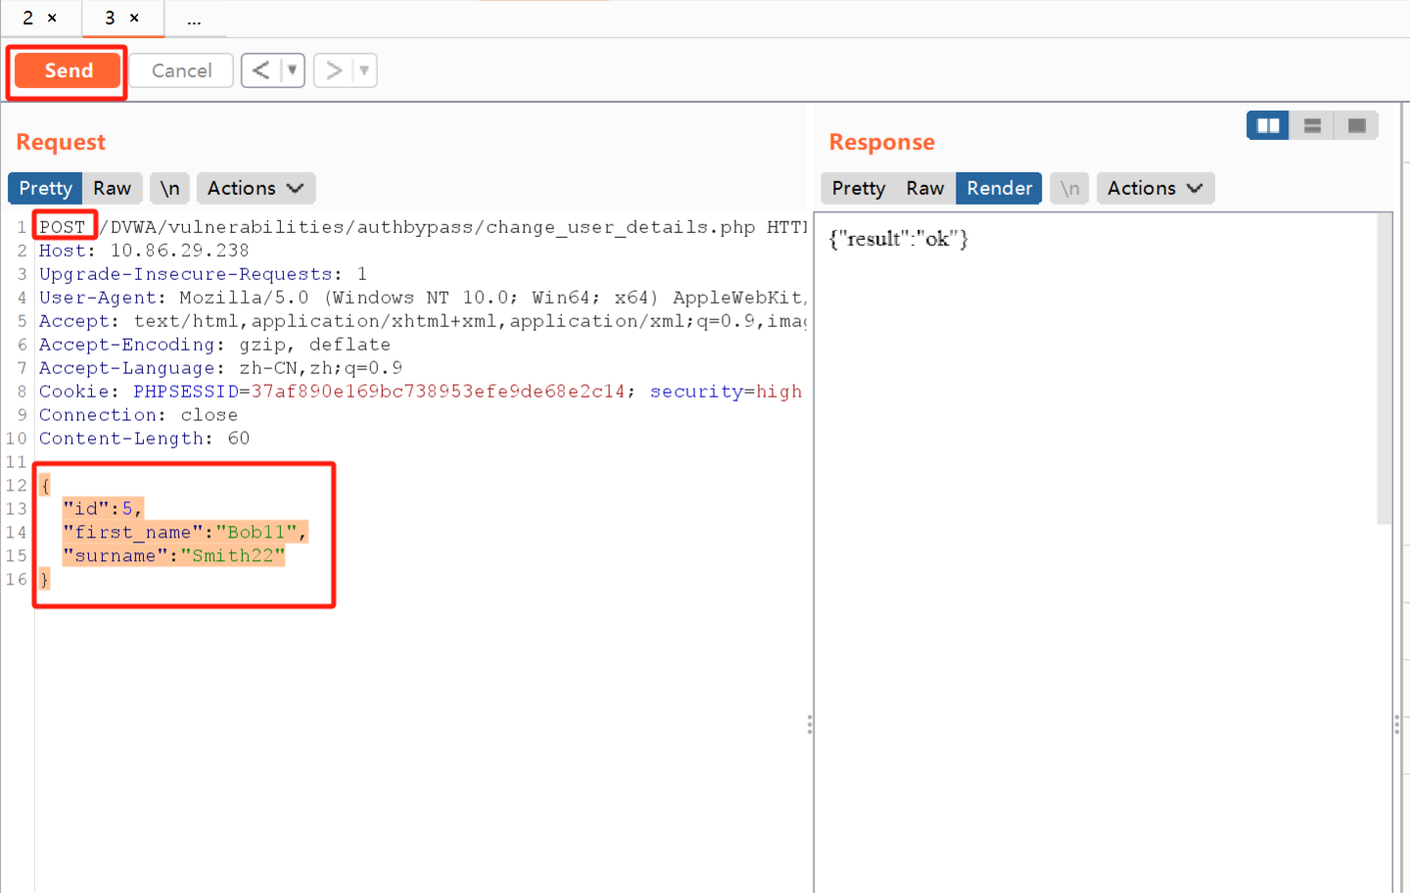1410x893 pixels.
Task: Select the Raw view in Request panel
Action: pyautogui.click(x=112, y=188)
